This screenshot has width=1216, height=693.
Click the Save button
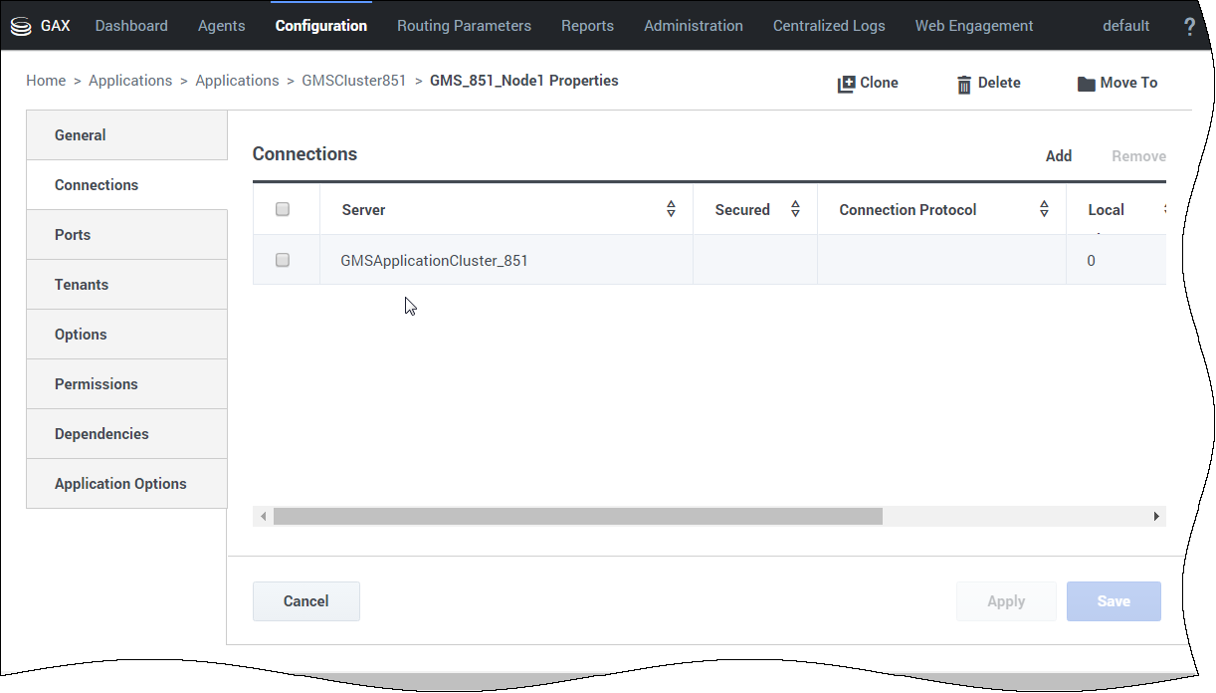click(x=1114, y=600)
